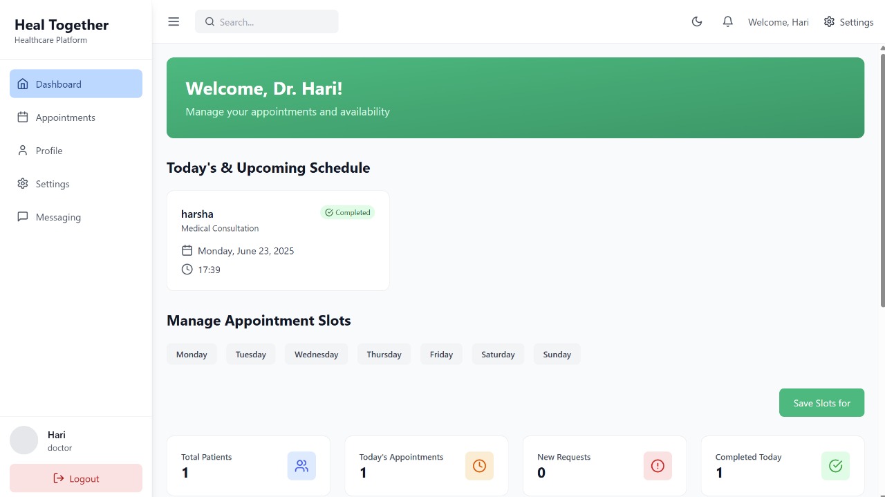The height and width of the screenshot is (497, 885).
Task: Select the Appointments calendar icon
Action: 21,117
